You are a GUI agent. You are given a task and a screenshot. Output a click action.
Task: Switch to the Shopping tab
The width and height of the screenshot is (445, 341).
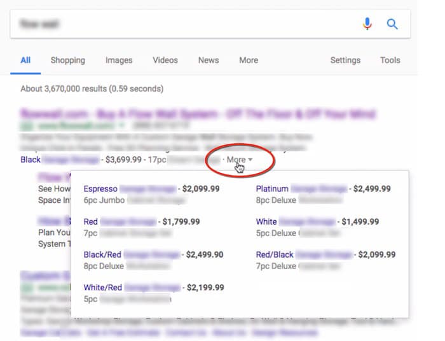click(x=67, y=60)
